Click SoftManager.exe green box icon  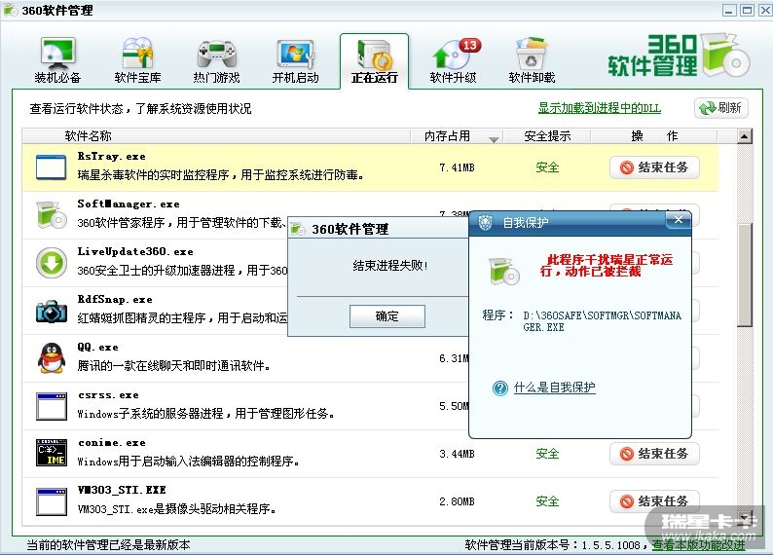(52, 214)
